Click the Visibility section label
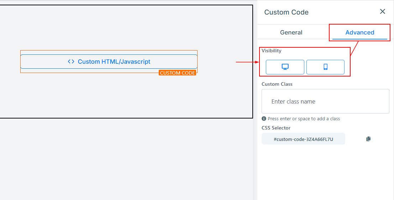Screen dimensions: 394x200 pyautogui.click(x=271, y=51)
